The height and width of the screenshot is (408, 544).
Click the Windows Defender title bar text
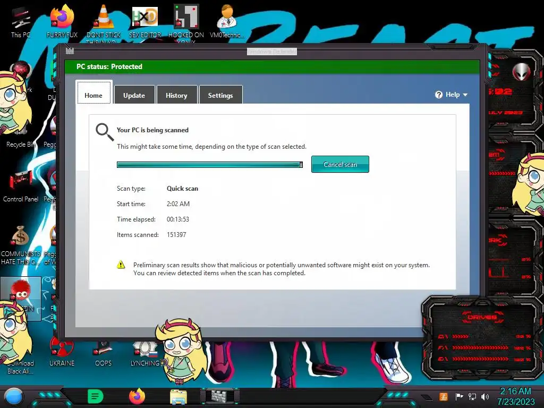[271, 52]
